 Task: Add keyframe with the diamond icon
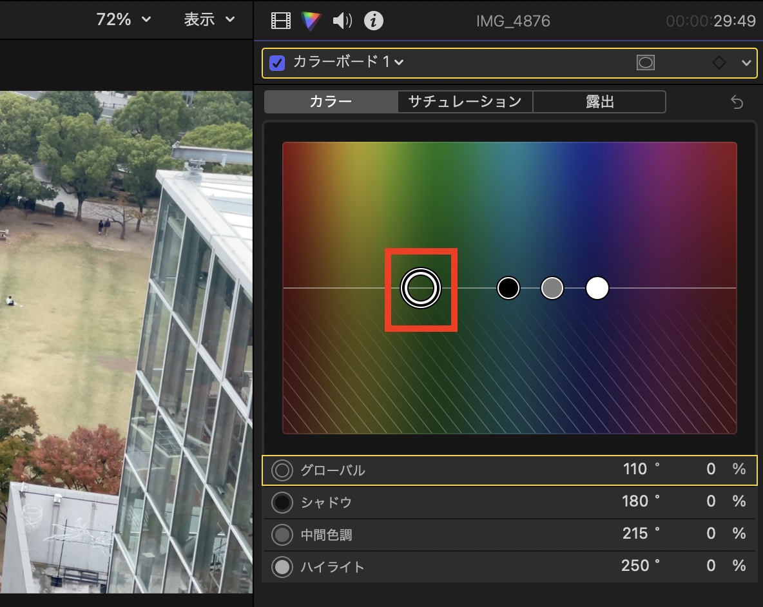[x=719, y=63]
